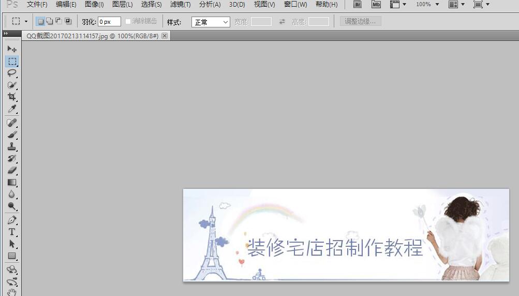The image size is (519, 296).
Task: Select the Lasso tool
Action: pyautogui.click(x=12, y=73)
